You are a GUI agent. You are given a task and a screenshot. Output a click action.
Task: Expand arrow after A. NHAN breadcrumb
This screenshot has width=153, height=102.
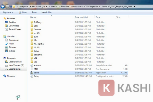59,7
